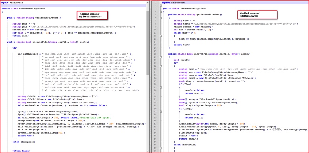Click 'var extNameList =' line in left pane
Viewport: 309px width, 153px height.
(x=74, y=54)
